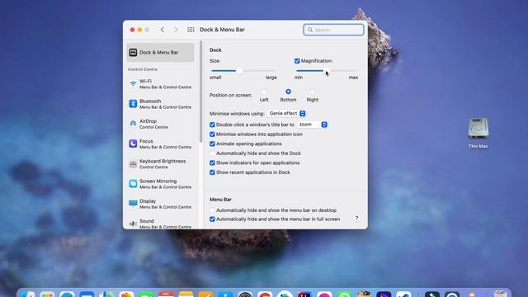Click in the Search field
This screenshot has width=528, height=297.
point(333,30)
